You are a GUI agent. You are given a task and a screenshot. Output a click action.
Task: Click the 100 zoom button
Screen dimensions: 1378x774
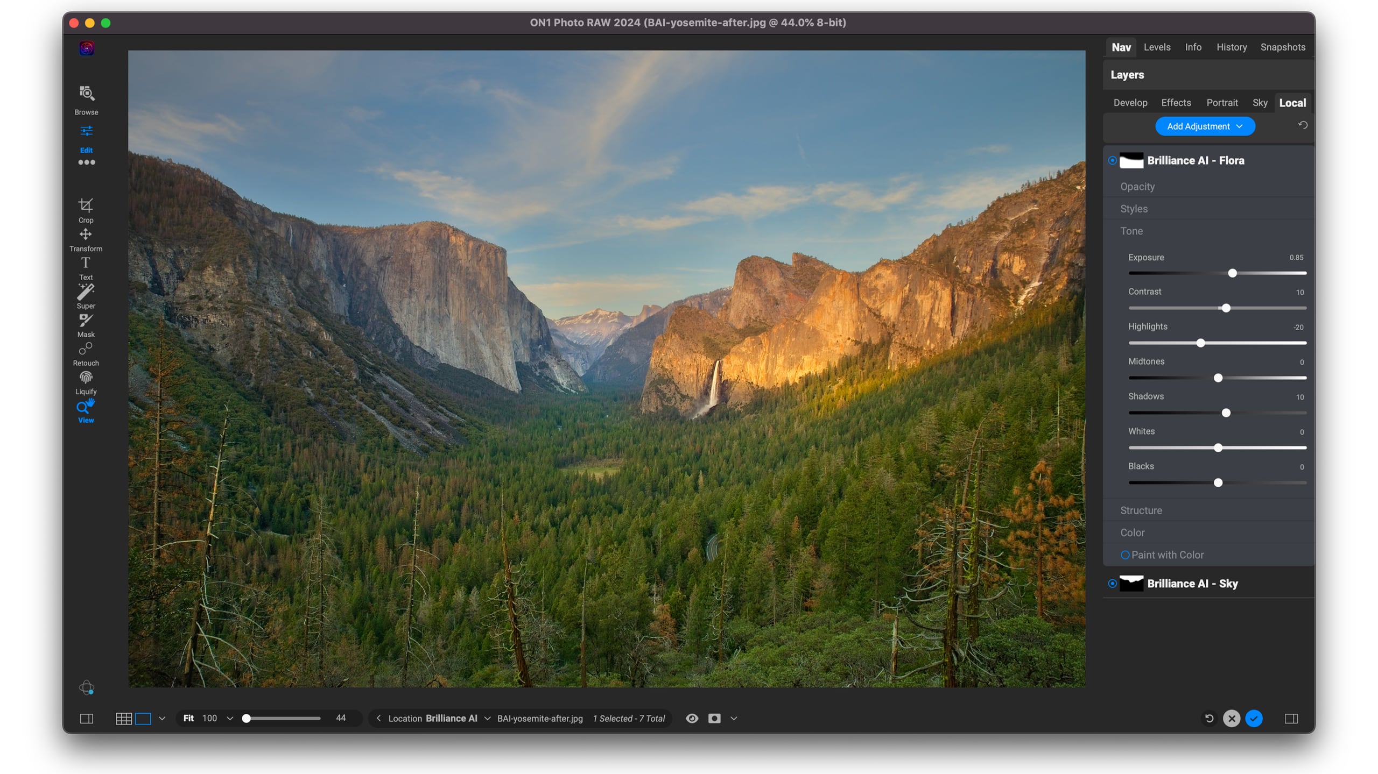click(209, 719)
